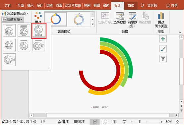
Task: Click the 编辑数据 icon
Action: (x=133, y=16)
